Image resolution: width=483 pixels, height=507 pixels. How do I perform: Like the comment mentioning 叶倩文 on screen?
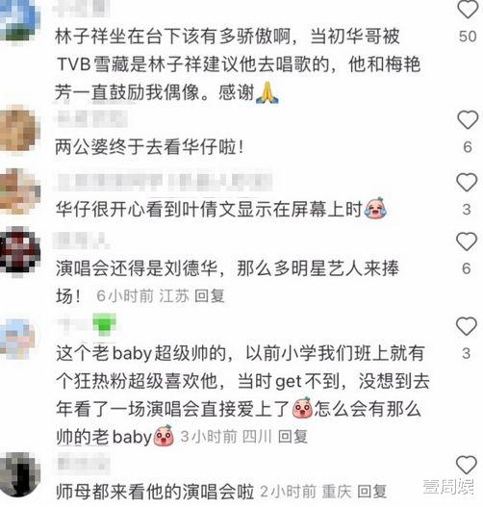pyautogui.click(x=467, y=182)
